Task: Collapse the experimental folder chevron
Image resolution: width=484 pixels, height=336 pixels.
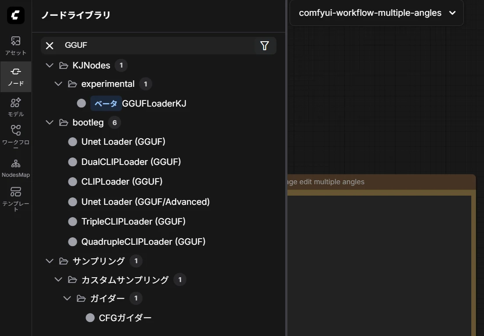Action: click(x=58, y=84)
